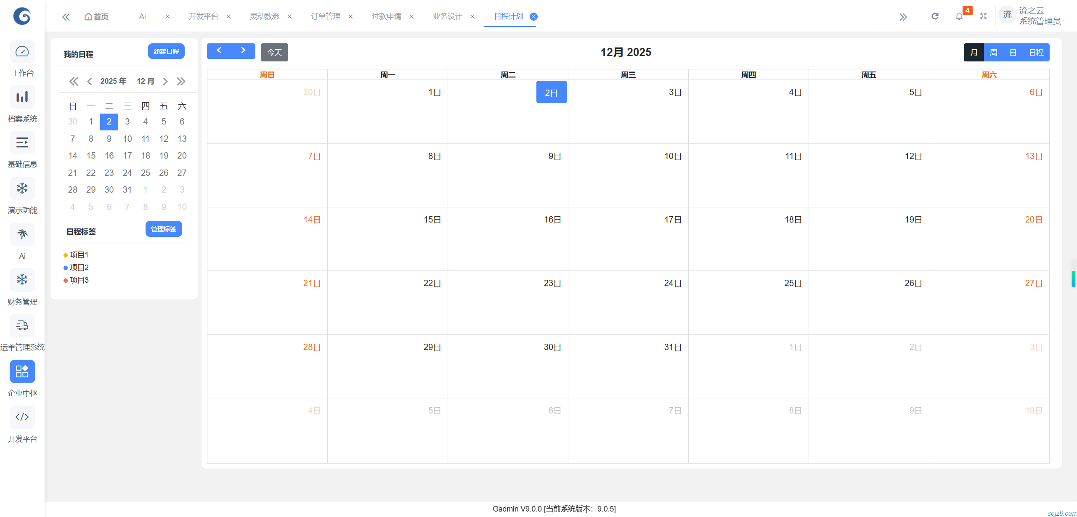Click the notification bell icon
Viewport: 1077px width, 517px height.
click(x=959, y=16)
